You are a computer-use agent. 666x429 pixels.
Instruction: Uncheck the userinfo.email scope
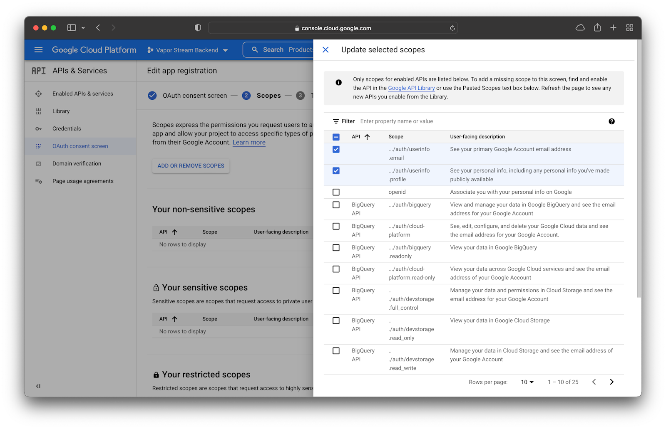tap(335, 149)
